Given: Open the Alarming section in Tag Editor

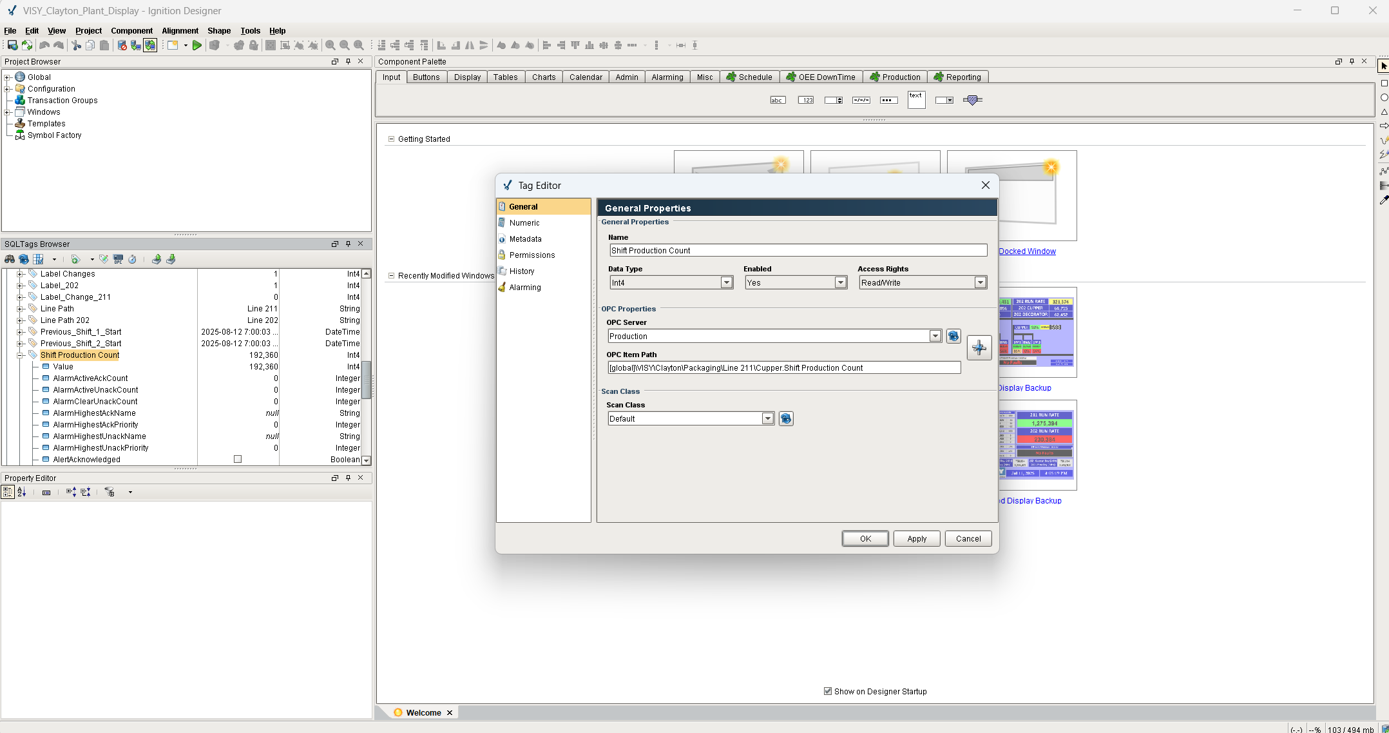Looking at the screenshot, I should [x=524, y=288].
